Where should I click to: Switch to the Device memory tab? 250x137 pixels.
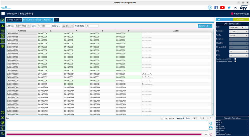point(14,20)
